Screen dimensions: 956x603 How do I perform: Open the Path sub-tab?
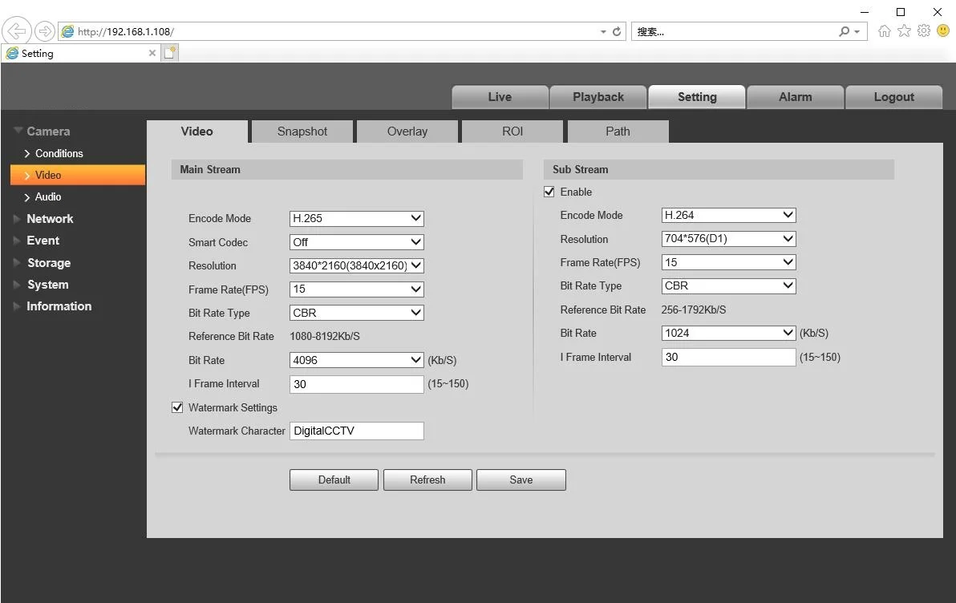[618, 132]
